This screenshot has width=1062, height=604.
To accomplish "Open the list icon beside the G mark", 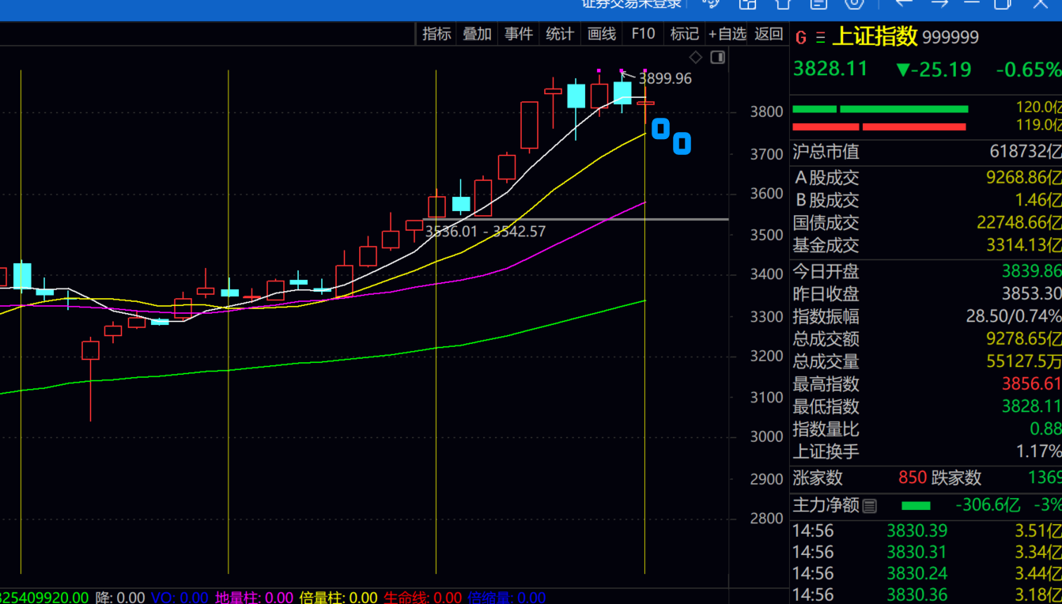I will (820, 38).
